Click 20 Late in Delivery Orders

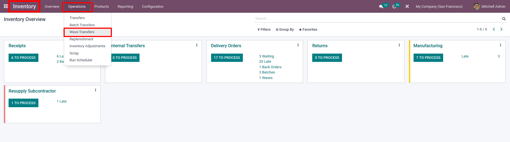(x=265, y=62)
